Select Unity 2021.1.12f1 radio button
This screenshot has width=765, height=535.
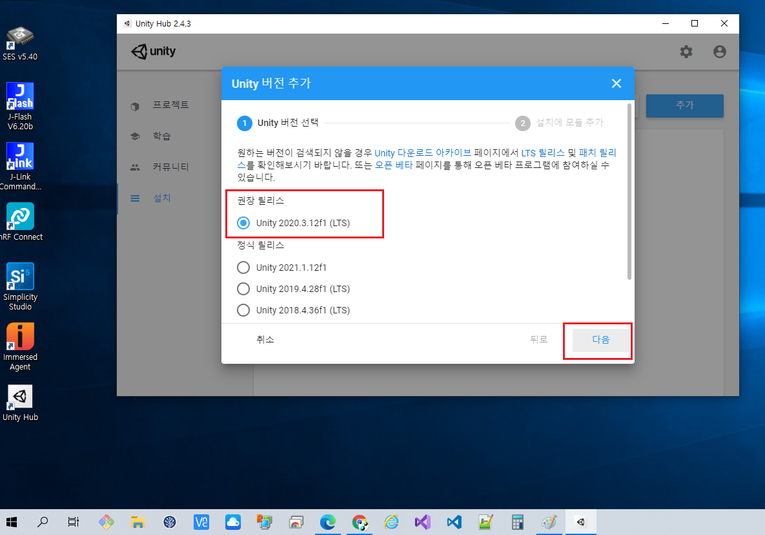243,267
